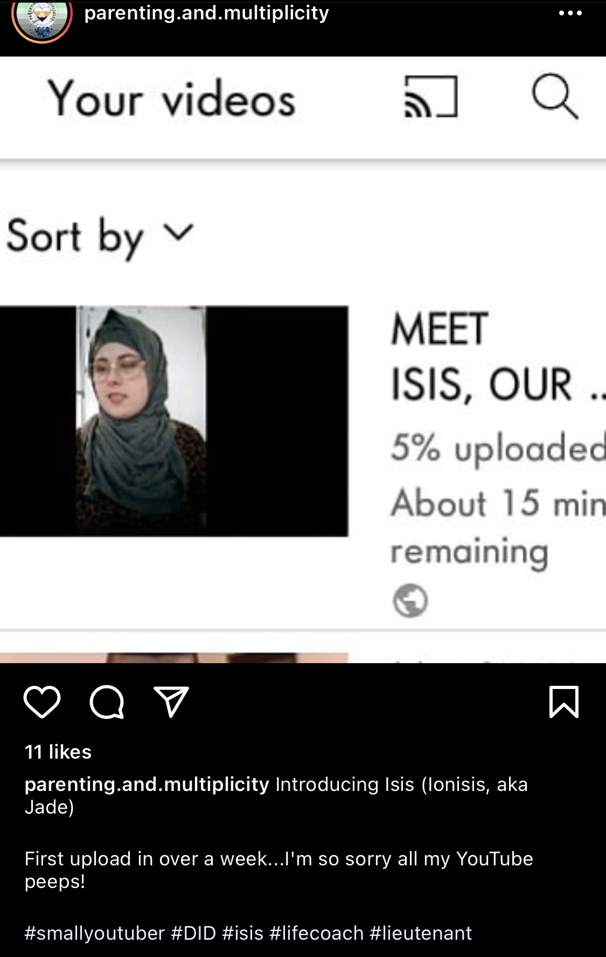606x957 pixels.
Task: View the 11 likes list
Action: [x=58, y=752]
